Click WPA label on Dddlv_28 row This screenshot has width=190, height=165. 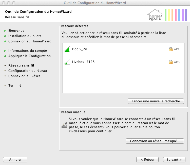click(177, 49)
